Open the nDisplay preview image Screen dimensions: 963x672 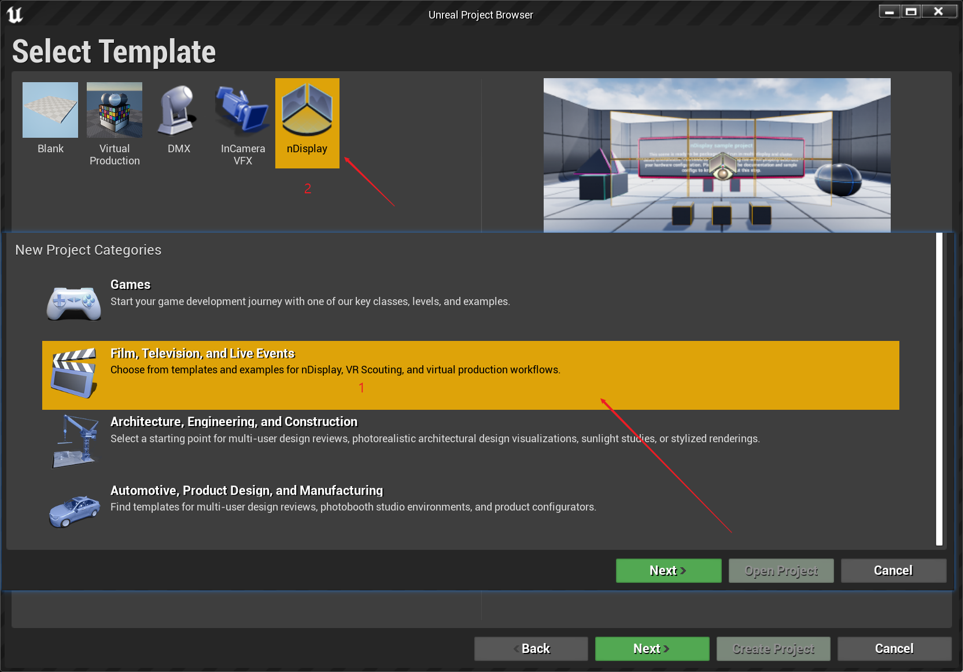717,155
